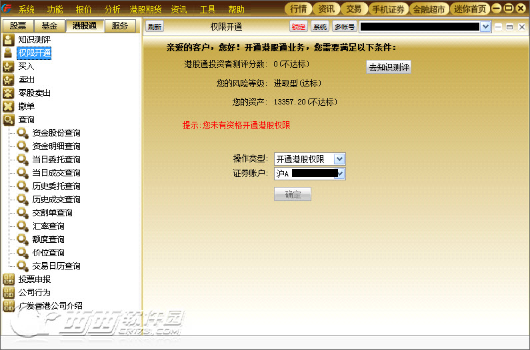Screen dimensions: 530x350
Task: Click the 汇率查询 magnifier icon
Action: point(23,226)
